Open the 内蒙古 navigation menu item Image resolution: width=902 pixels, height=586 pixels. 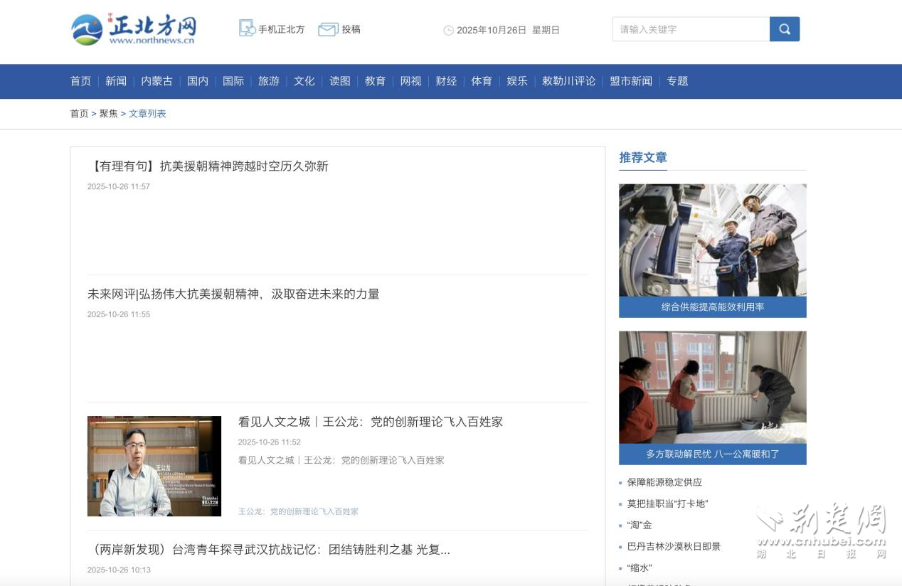pyautogui.click(x=156, y=81)
